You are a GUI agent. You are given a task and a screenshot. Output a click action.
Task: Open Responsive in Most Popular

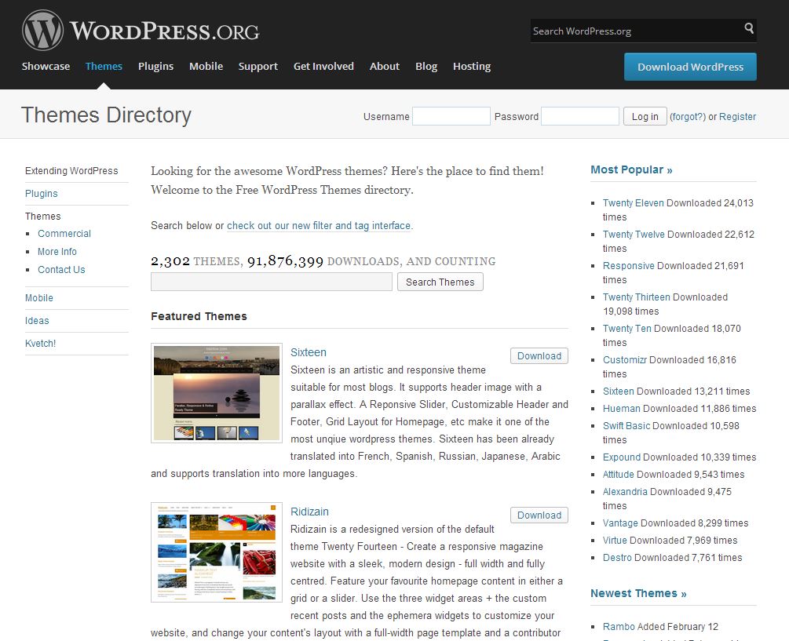[x=629, y=265]
